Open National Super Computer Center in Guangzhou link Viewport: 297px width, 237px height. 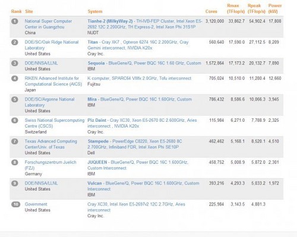48,24
